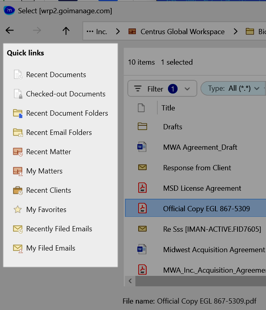Image resolution: width=266 pixels, height=310 pixels.
Task: Click the Recent Document Folders icon
Action: tap(18, 113)
